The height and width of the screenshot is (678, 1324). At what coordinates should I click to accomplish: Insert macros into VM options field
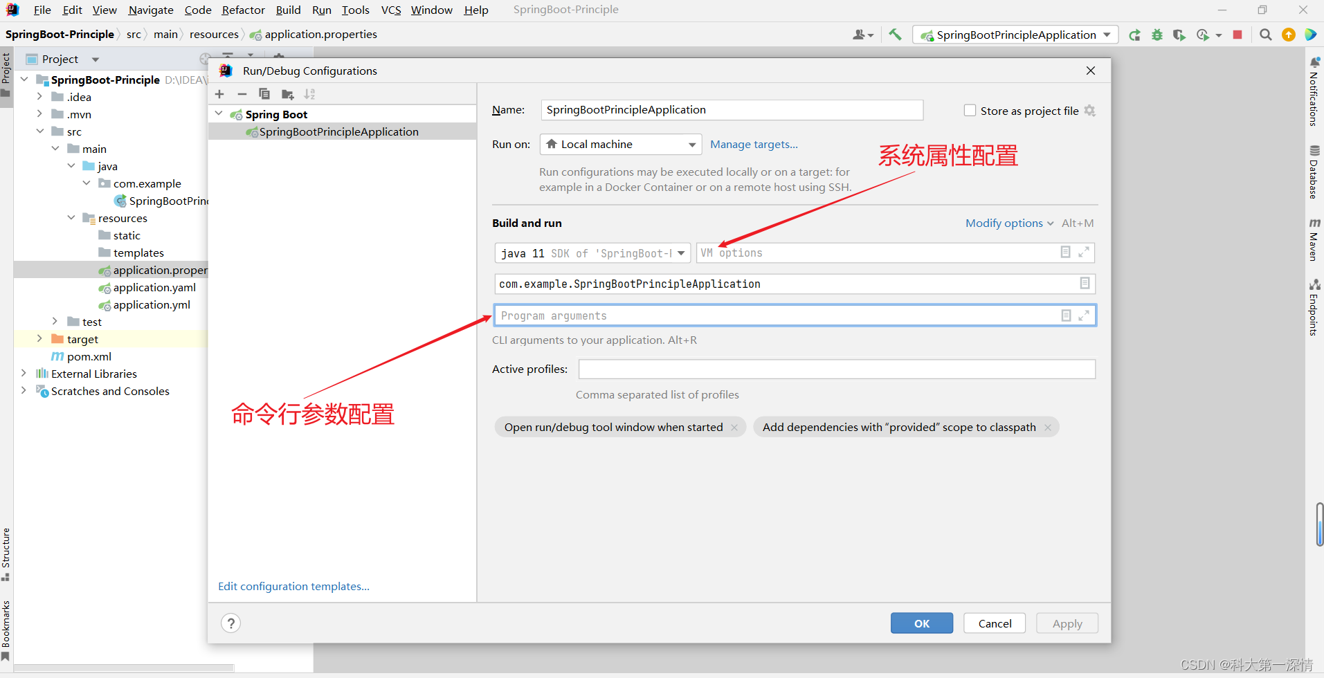point(1066,253)
